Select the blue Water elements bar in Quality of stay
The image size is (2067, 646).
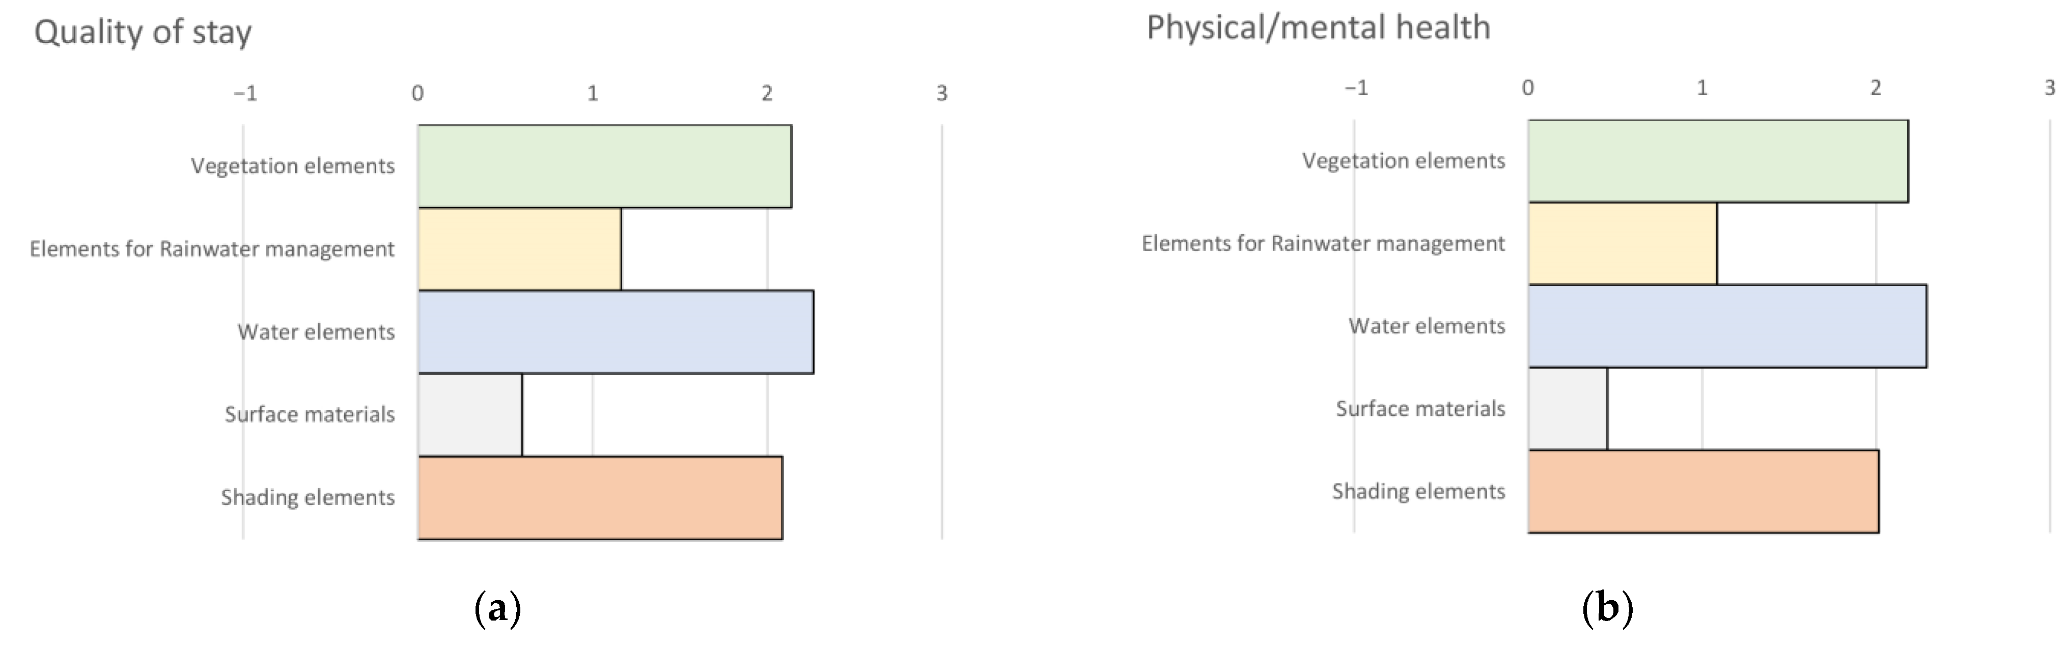point(616,332)
